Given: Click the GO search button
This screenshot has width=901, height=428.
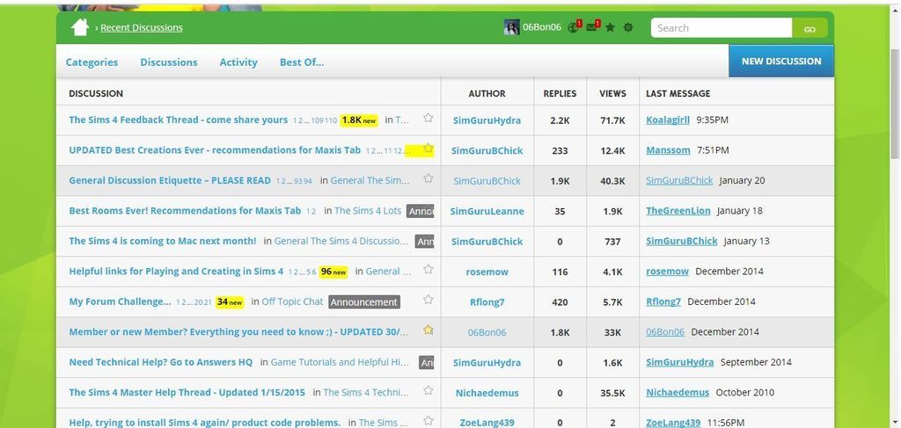Looking at the screenshot, I should [809, 28].
